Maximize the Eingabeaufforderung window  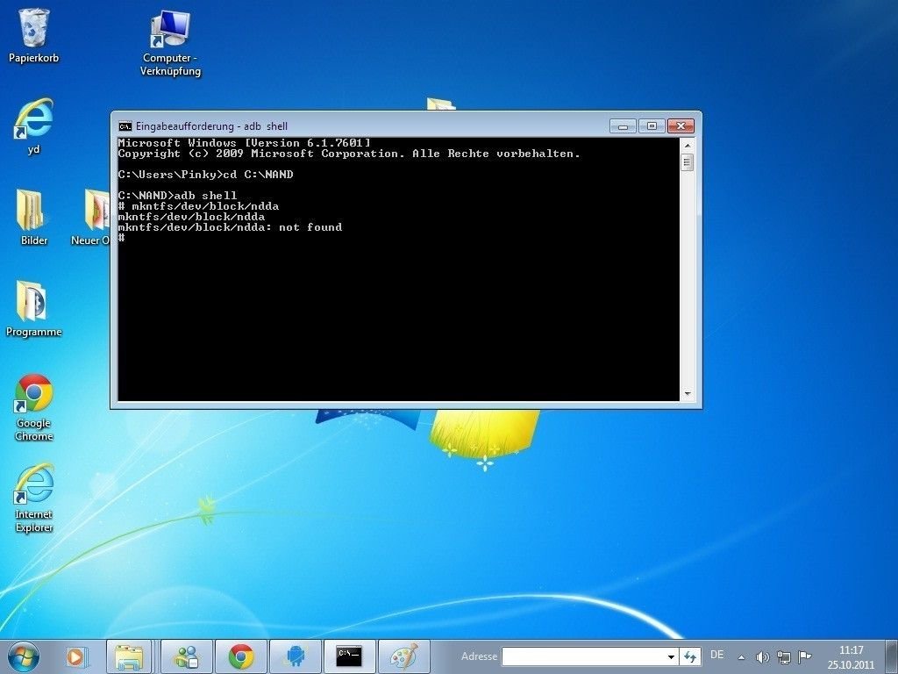[x=652, y=126]
